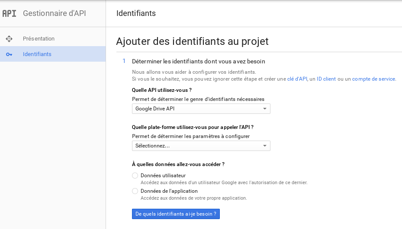Click Quelle API utilisez-vous ? label
Image resolution: width=402 pixels, height=229 pixels.
tap(162, 90)
